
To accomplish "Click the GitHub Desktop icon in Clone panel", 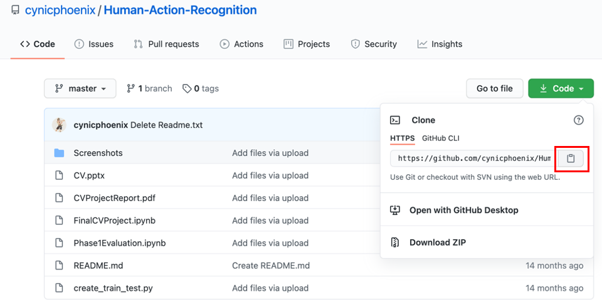I will pyautogui.click(x=395, y=210).
